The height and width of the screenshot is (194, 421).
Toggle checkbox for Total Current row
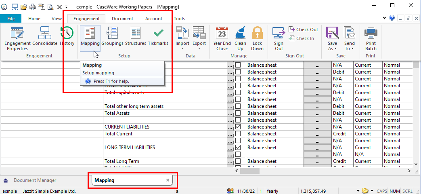pyautogui.click(x=238, y=134)
